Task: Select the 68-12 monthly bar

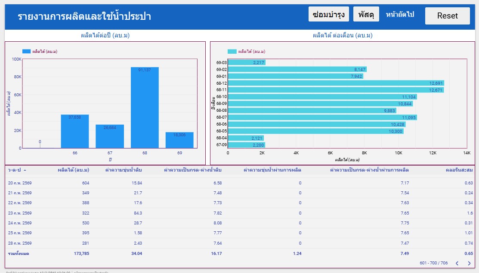Action: tap(336, 83)
